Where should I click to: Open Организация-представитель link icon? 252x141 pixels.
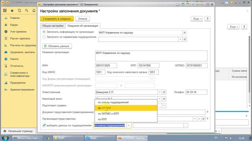coord(203,119)
